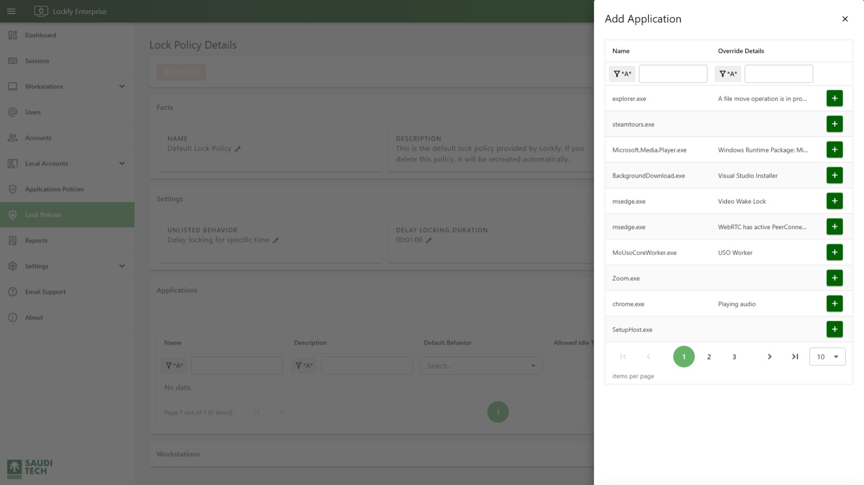Viewport: 864px width, 485px height.
Task: Select Accounts in the sidebar
Action: 67,138
